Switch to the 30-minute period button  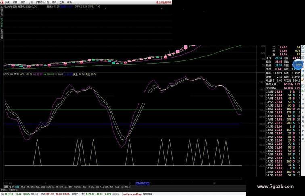(303, 103)
